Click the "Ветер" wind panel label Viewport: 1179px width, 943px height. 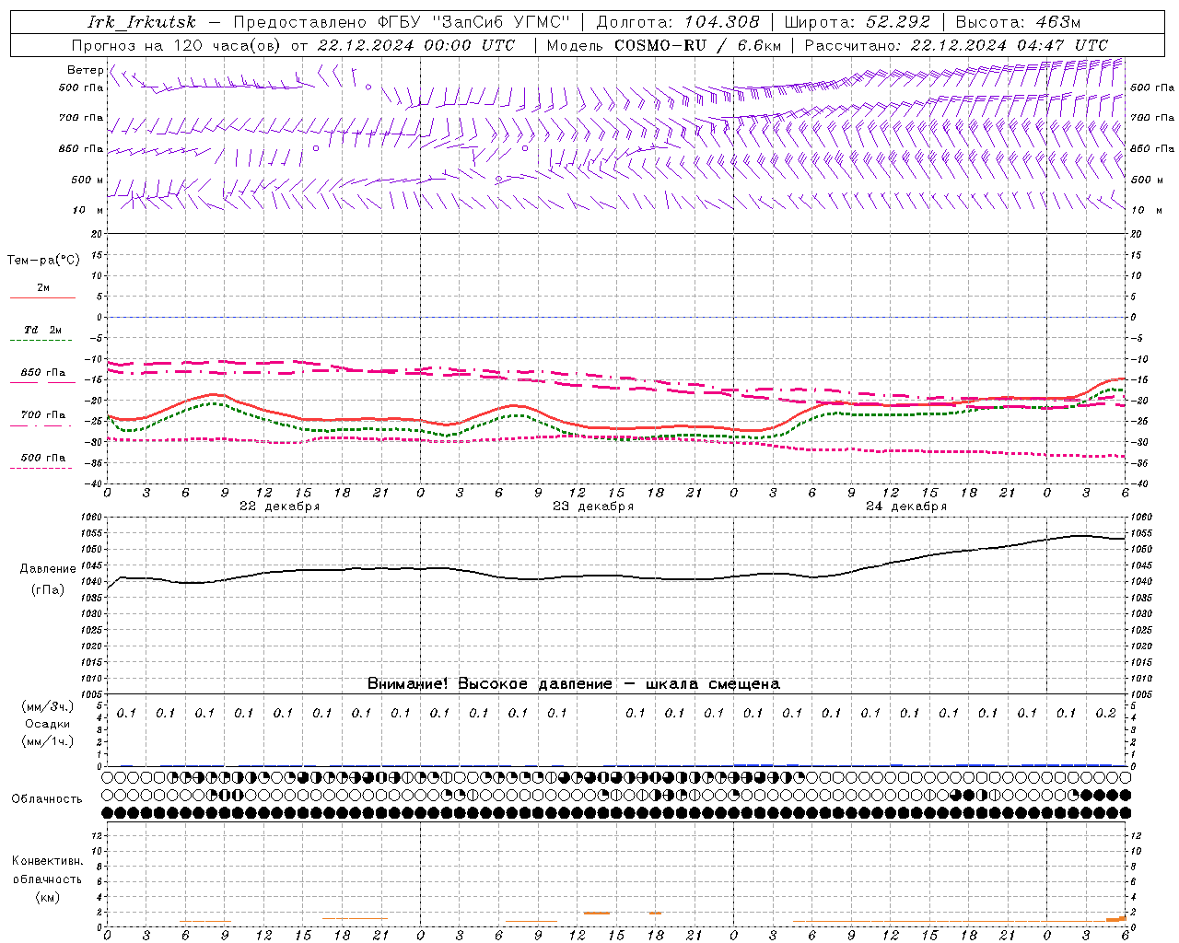pos(85,70)
